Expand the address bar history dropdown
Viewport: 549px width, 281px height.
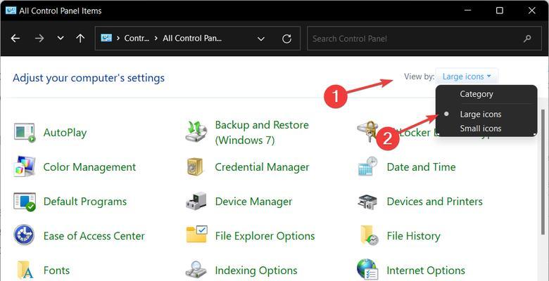[261, 39]
